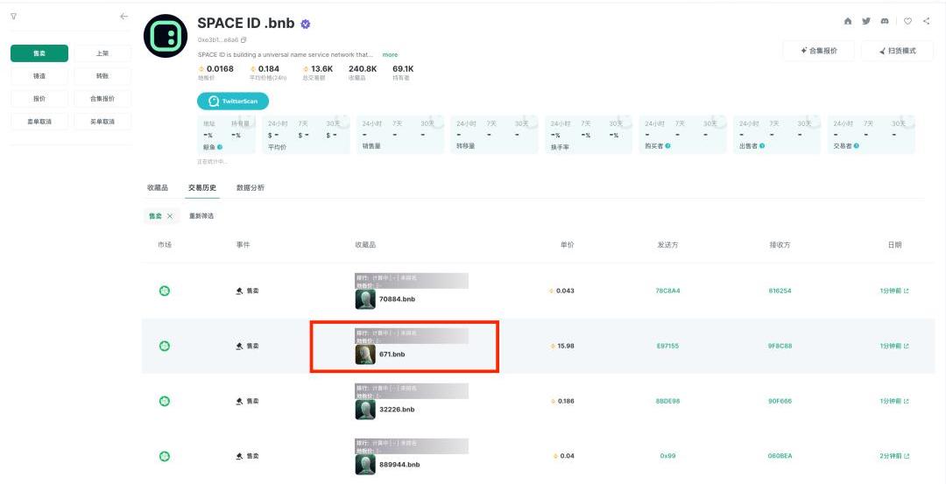The width and height of the screenshot is (946, 484).
Task: Open the 671.bnb item thumbnail
Action: pyautogui.click(x=365, y=354)
